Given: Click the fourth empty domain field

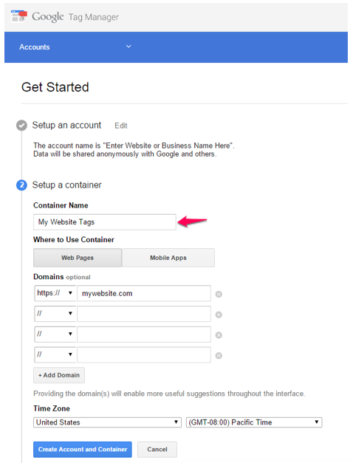Looking at the screenshot, I should click(144, 354).
